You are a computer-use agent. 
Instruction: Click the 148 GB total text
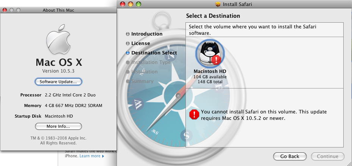[210, 82]
